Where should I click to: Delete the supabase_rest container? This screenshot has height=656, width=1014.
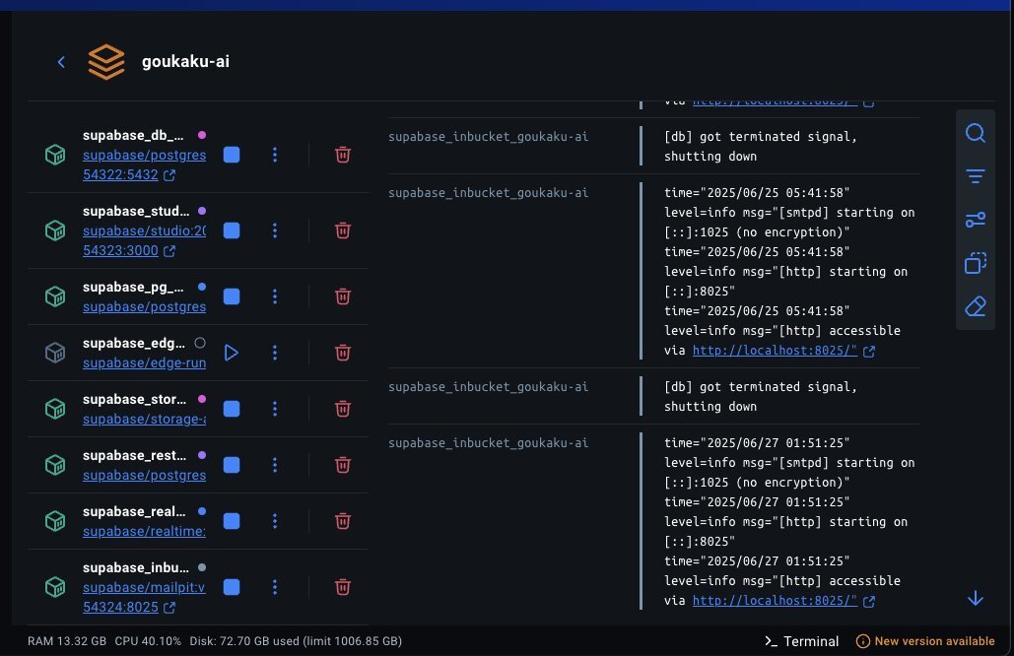click(343, 465)
